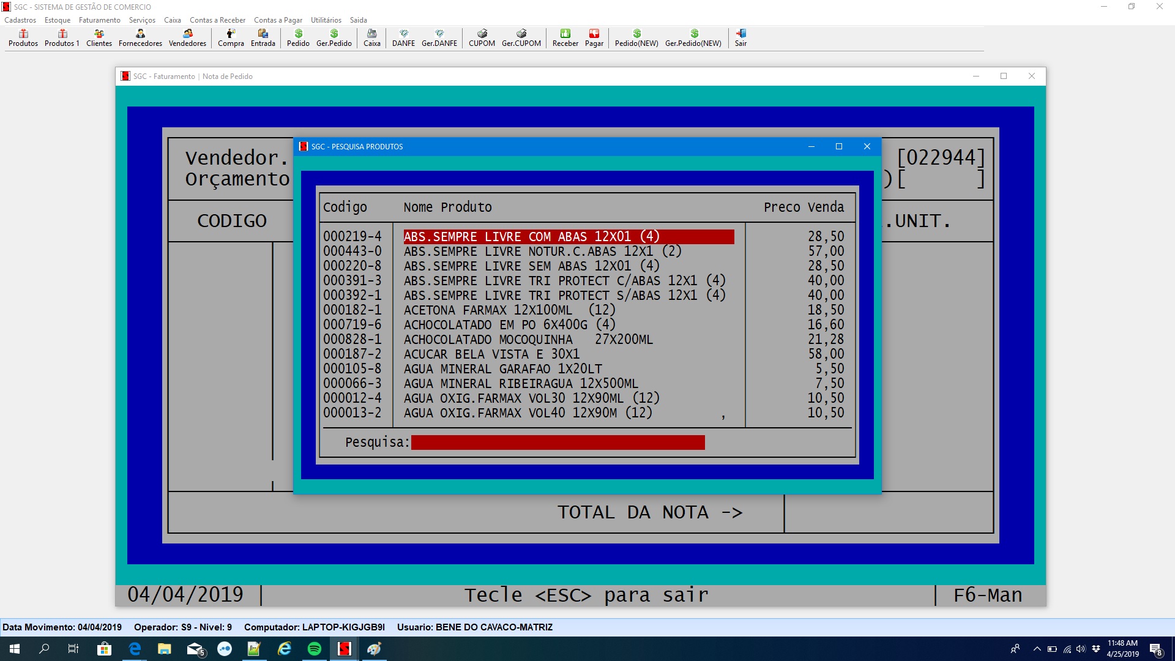This screenshot has height=661, width=1175.
Task: Click the Sair exit icon
Action: pyautogui.click(x=740, y=37)
